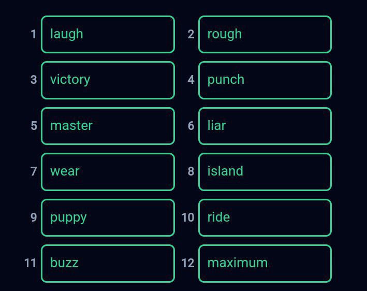The image size is (367, 291).
Task: Click the box with the word liar
Action: [x=265, y=126]
